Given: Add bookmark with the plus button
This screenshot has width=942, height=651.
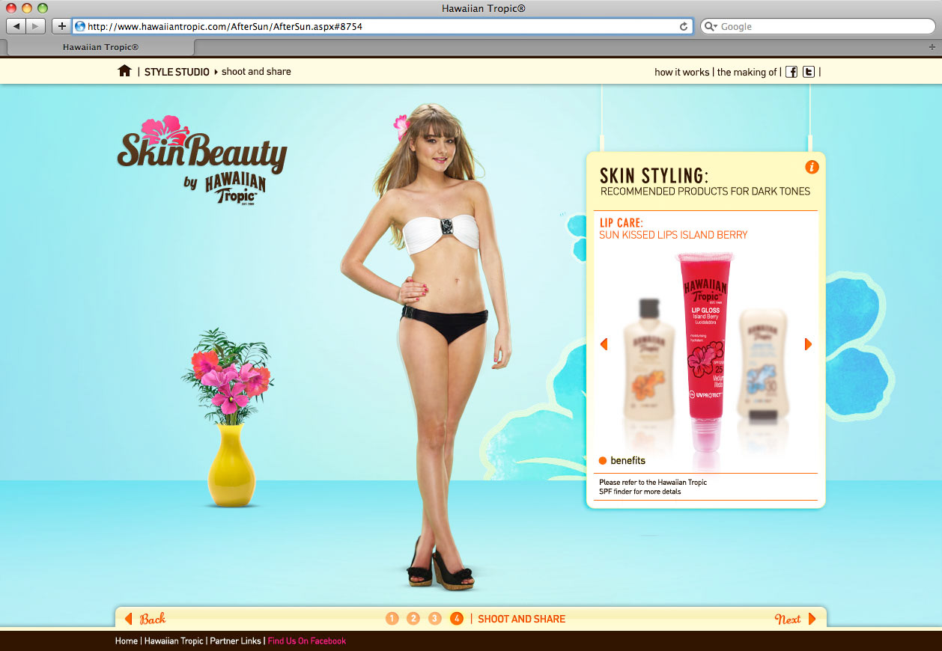Looking at the screenshot, I should (x=61, y=26).
